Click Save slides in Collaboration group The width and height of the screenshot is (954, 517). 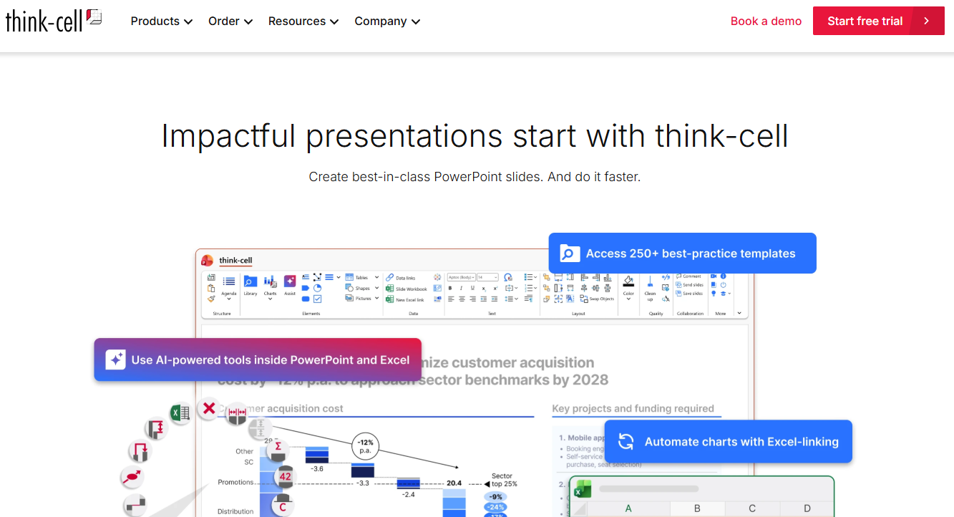(x=689, y=294)
